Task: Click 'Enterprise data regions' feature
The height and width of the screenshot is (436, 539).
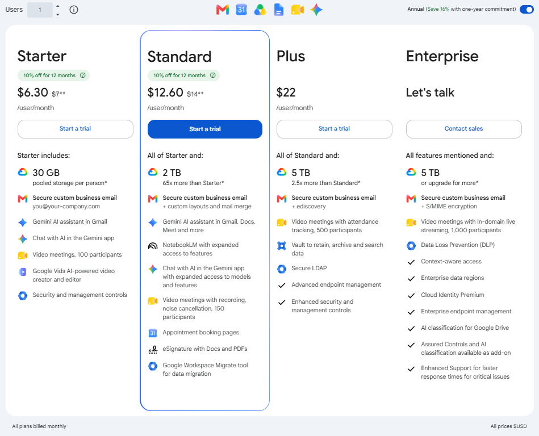Action: click(452, 278)
